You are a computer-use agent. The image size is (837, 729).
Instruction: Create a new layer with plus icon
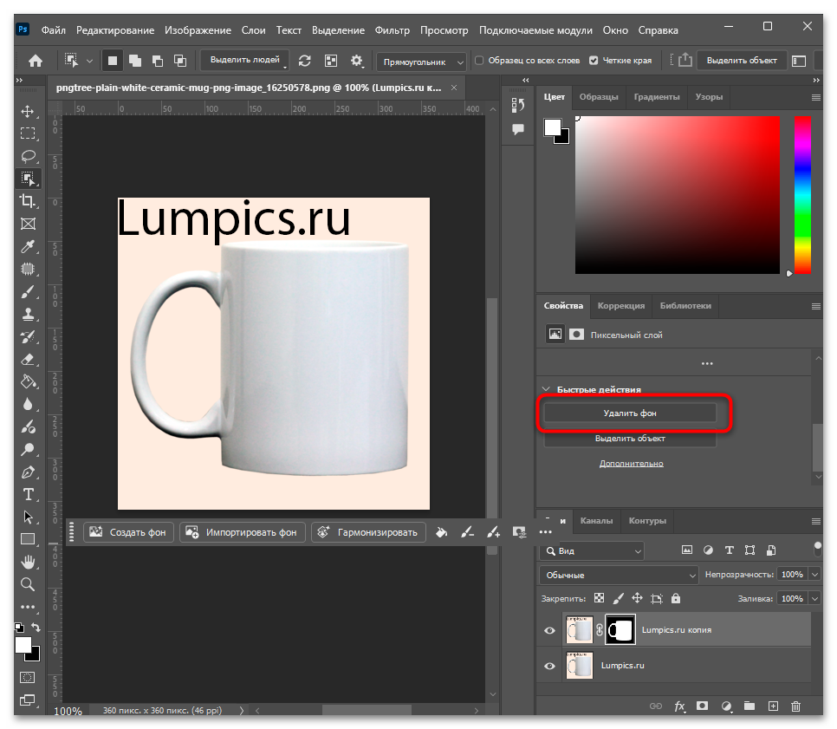tap(773, 706)
